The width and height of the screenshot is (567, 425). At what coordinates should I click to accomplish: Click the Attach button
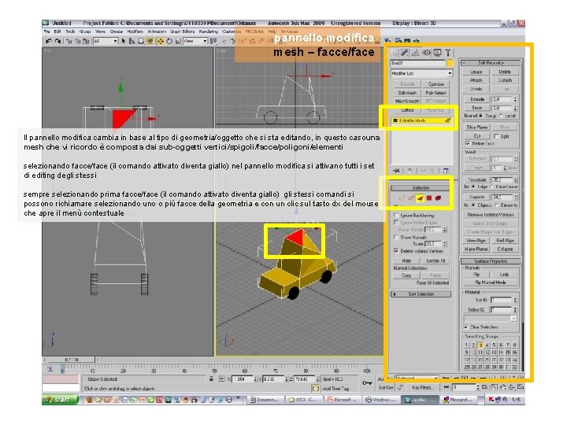point(476,80)
